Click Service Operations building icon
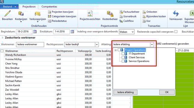 coord(126,61)
